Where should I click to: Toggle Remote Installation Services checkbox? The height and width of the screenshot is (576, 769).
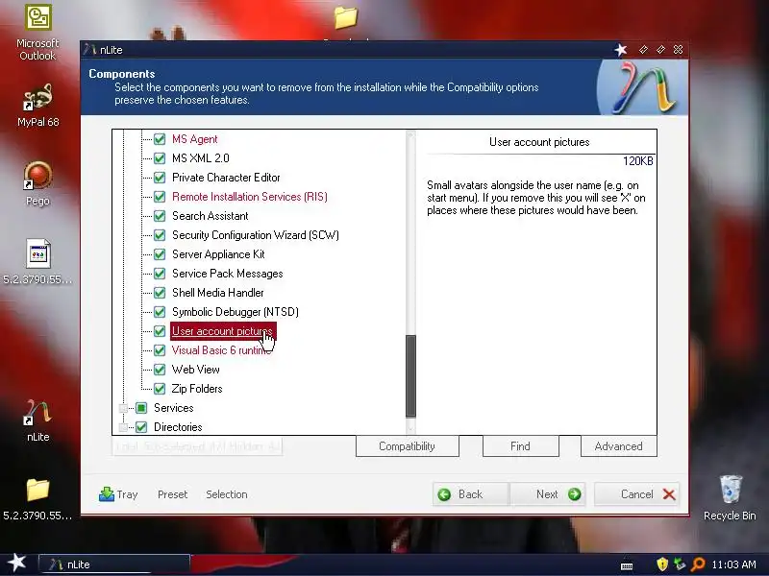click(160, 197)
